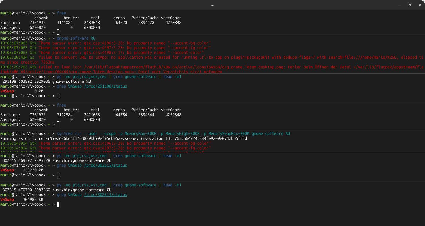Open the /proc/291108/status path link
Viewport: 425px width, 226px height.
(x=106, y=86)
